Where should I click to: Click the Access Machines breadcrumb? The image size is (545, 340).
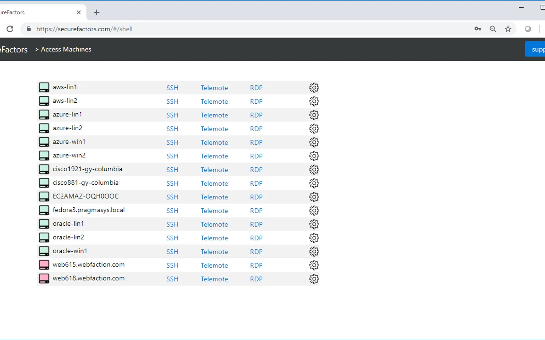[66, 49]
